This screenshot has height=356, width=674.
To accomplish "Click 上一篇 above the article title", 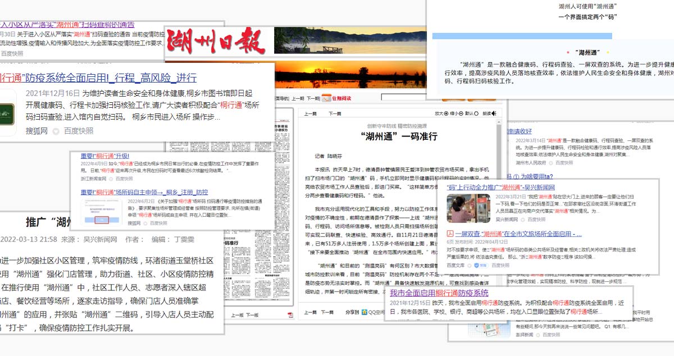I will pyautogui.click(x=310, y=113).
